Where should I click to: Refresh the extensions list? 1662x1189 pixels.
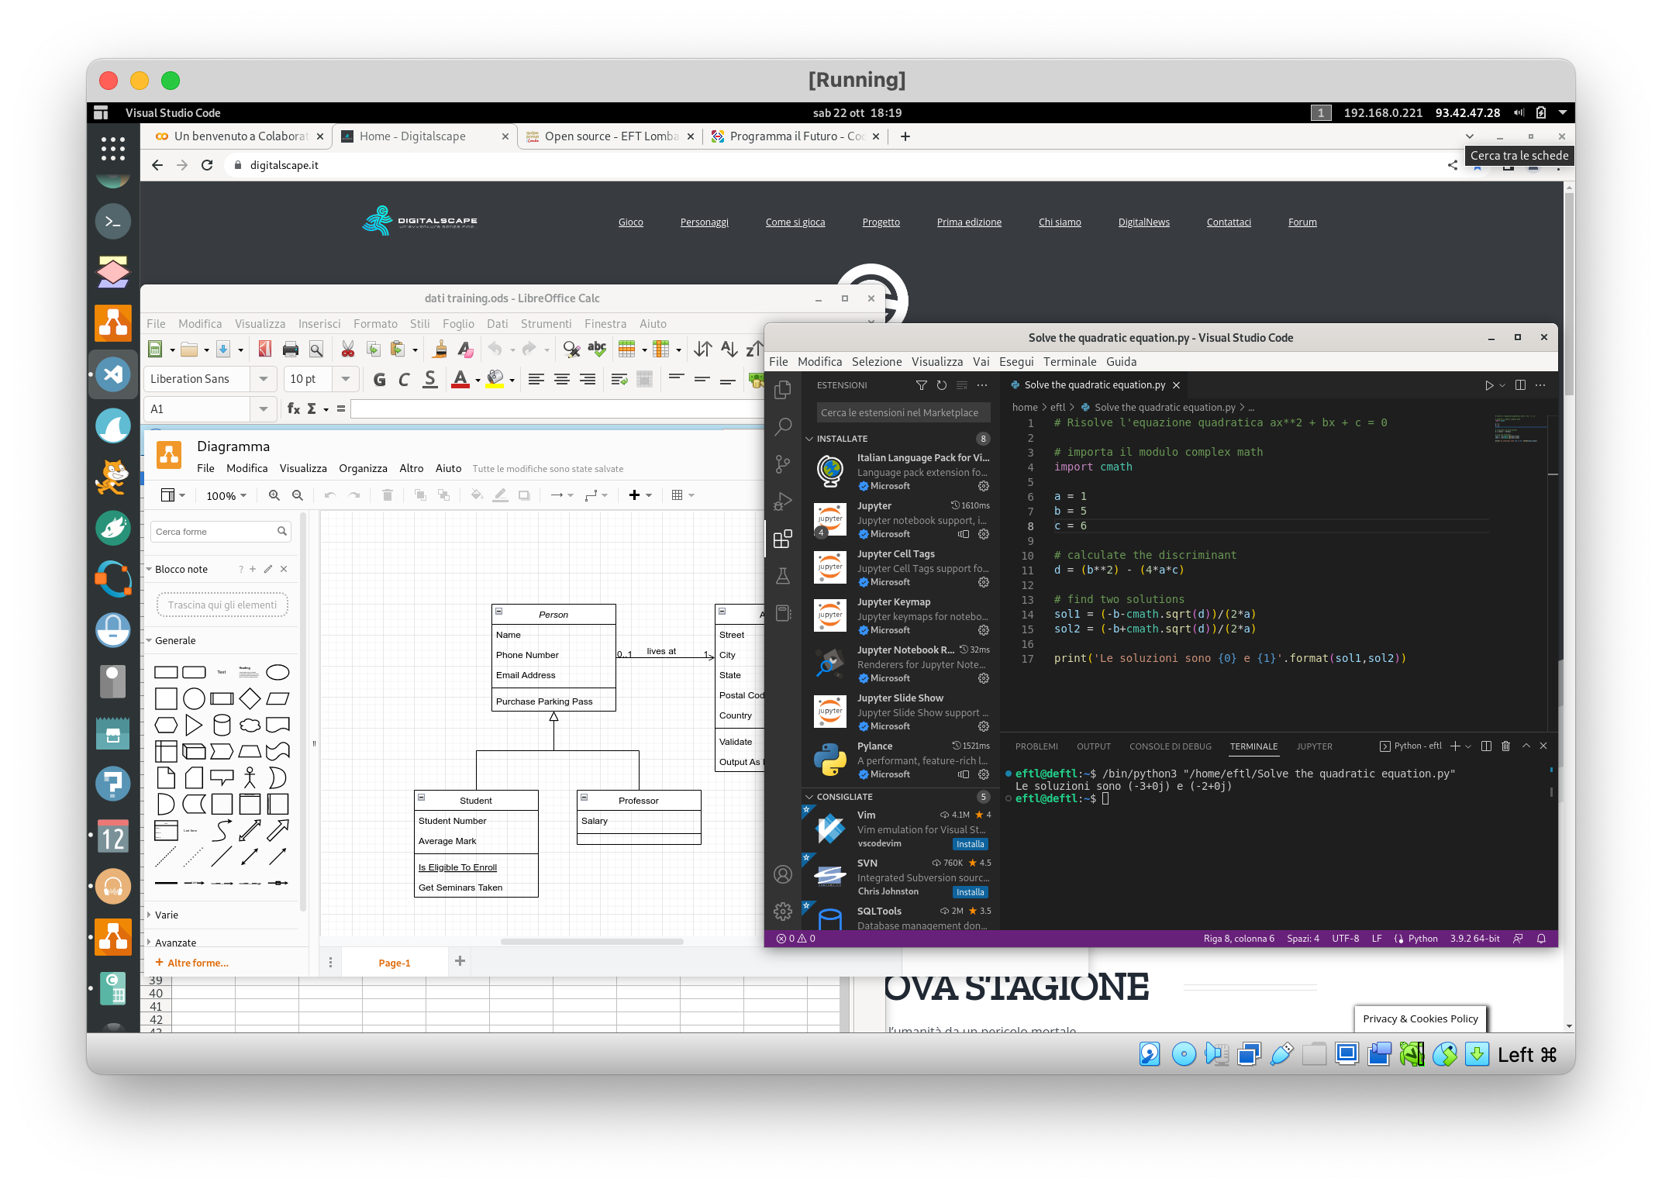941,385
